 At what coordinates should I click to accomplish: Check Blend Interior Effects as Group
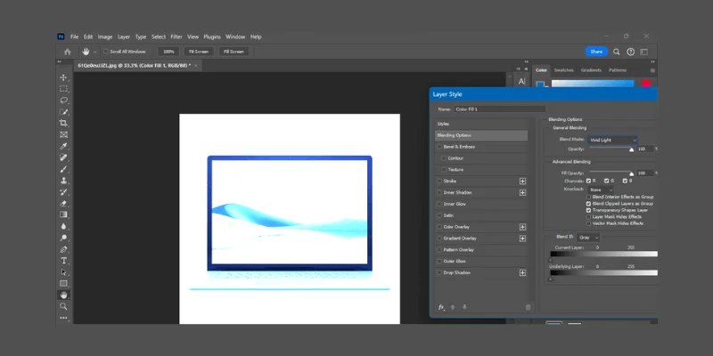coord(588,197)
